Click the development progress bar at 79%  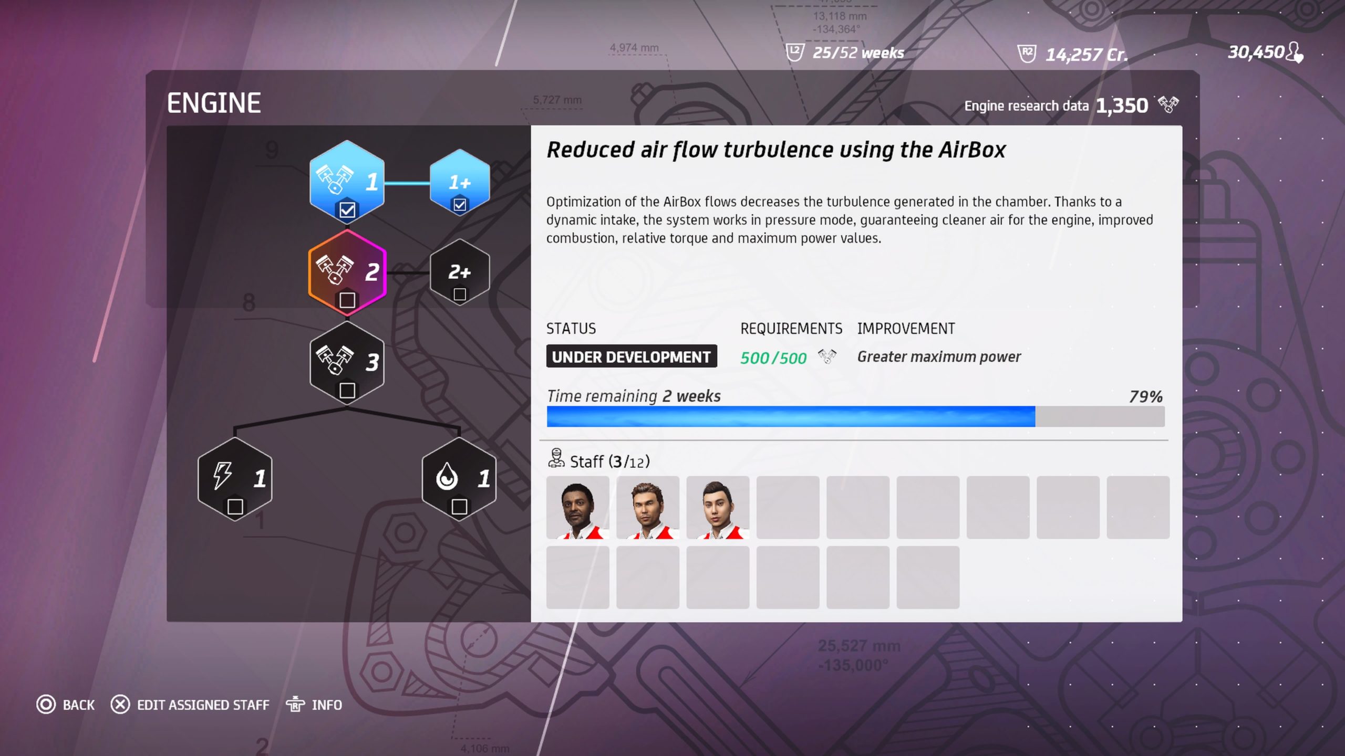(855, 416)
